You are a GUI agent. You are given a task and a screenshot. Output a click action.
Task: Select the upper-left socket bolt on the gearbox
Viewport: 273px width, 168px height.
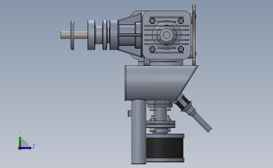point(152,21)
